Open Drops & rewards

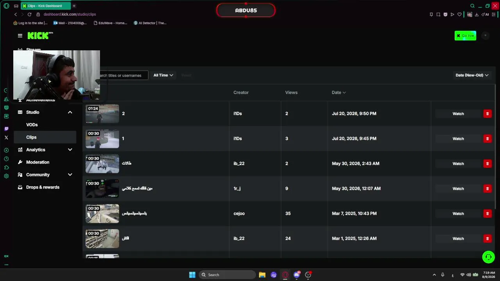pos(43,187)
